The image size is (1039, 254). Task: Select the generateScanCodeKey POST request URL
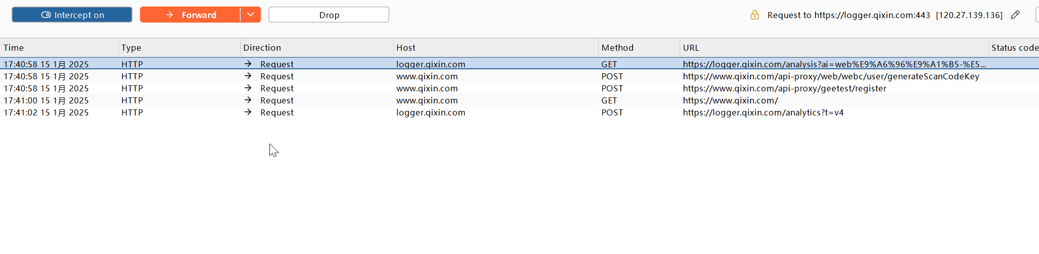click(830, 76)
